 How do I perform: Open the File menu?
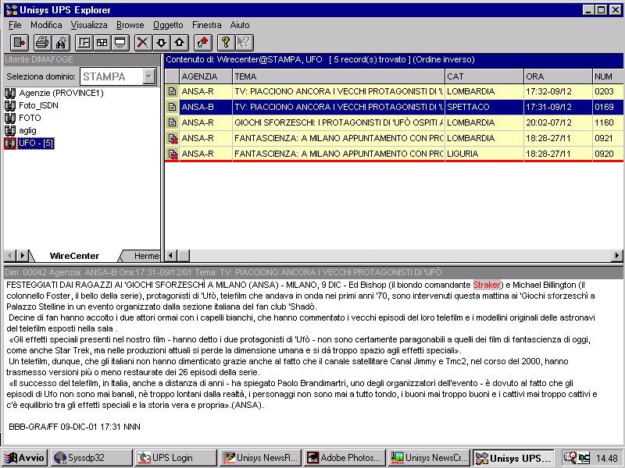(x=15, y=25)
